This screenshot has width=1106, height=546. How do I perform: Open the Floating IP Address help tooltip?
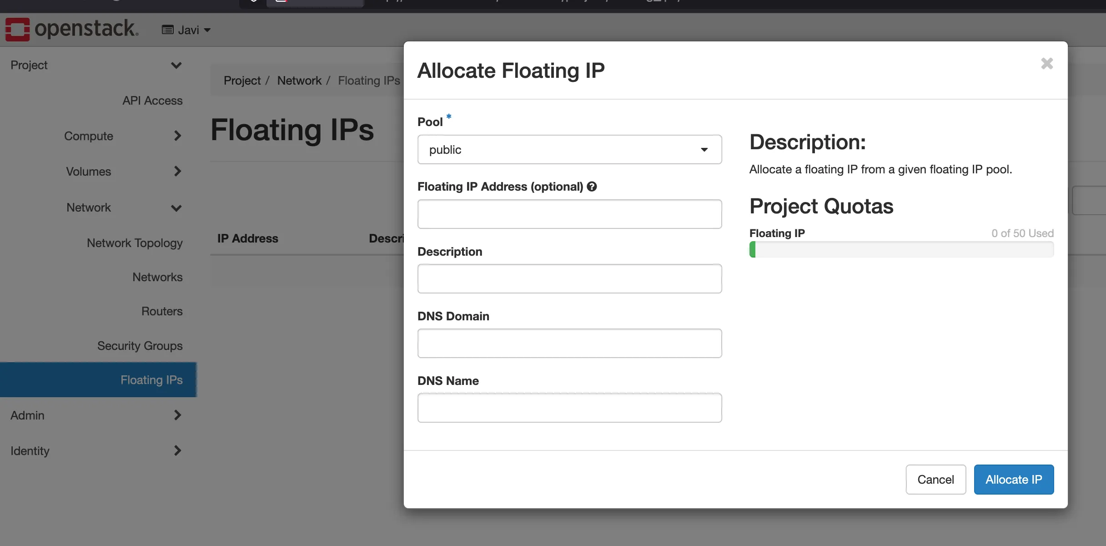click(592, 187)
